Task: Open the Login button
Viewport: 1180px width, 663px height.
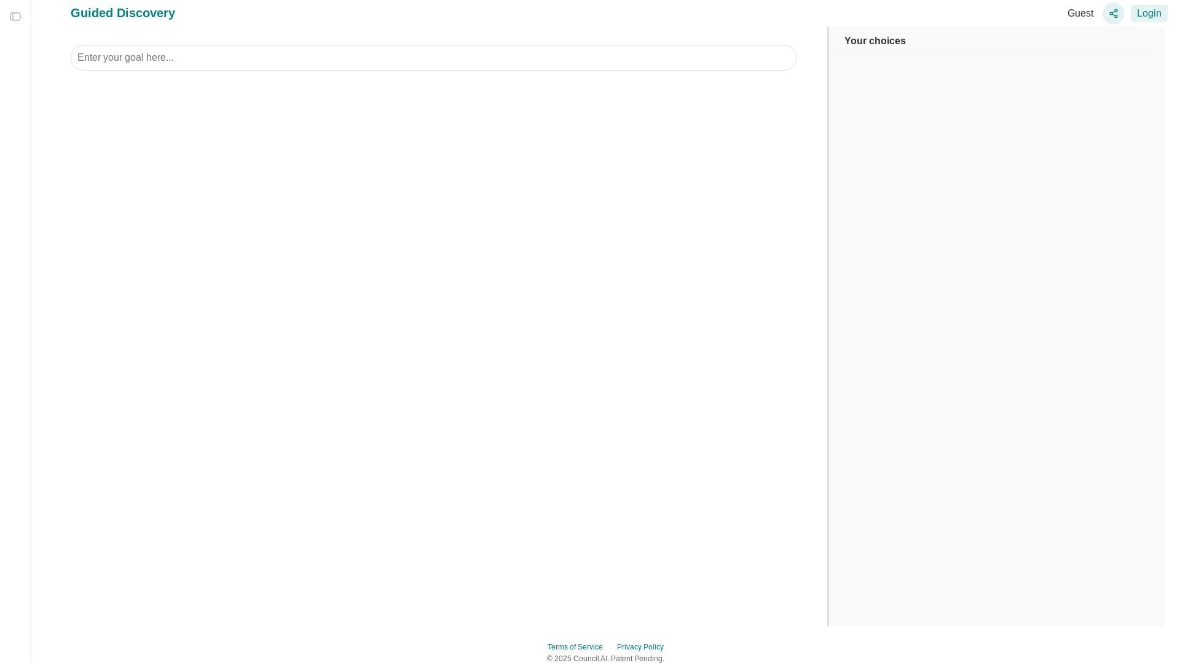Action: (1149, 14)
